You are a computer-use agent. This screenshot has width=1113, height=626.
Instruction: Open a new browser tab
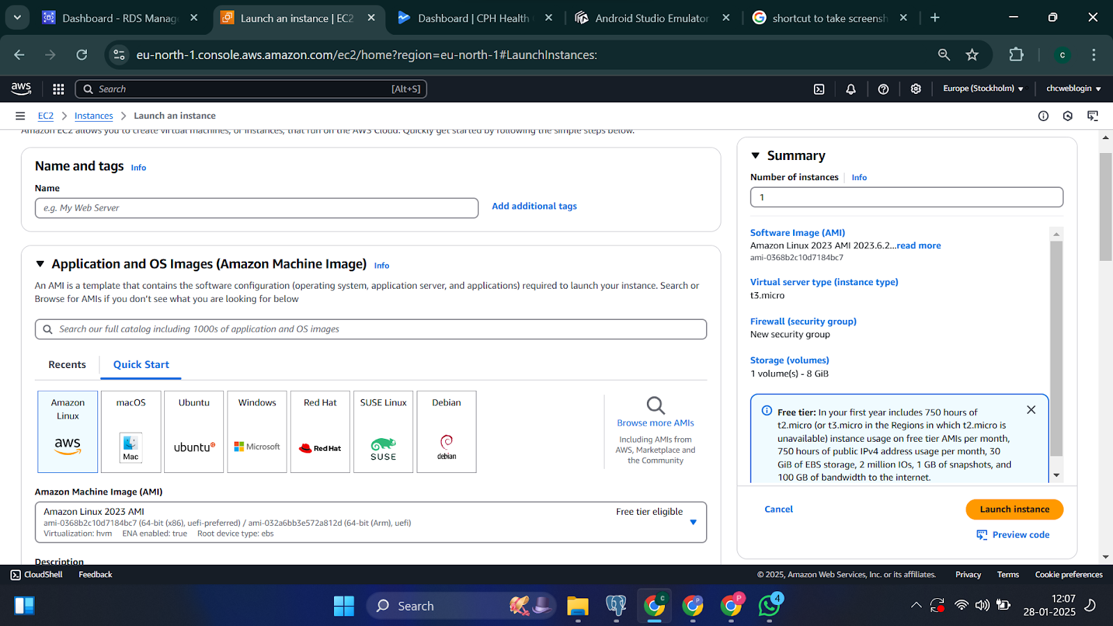tap(935, 18)
